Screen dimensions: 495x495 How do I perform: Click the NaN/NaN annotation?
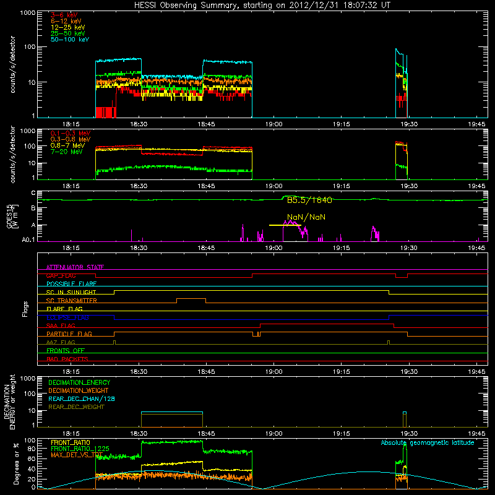tap(306, 217)
